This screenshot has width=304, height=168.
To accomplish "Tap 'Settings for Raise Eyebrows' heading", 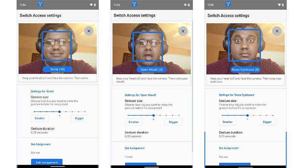I will [237, 95].
